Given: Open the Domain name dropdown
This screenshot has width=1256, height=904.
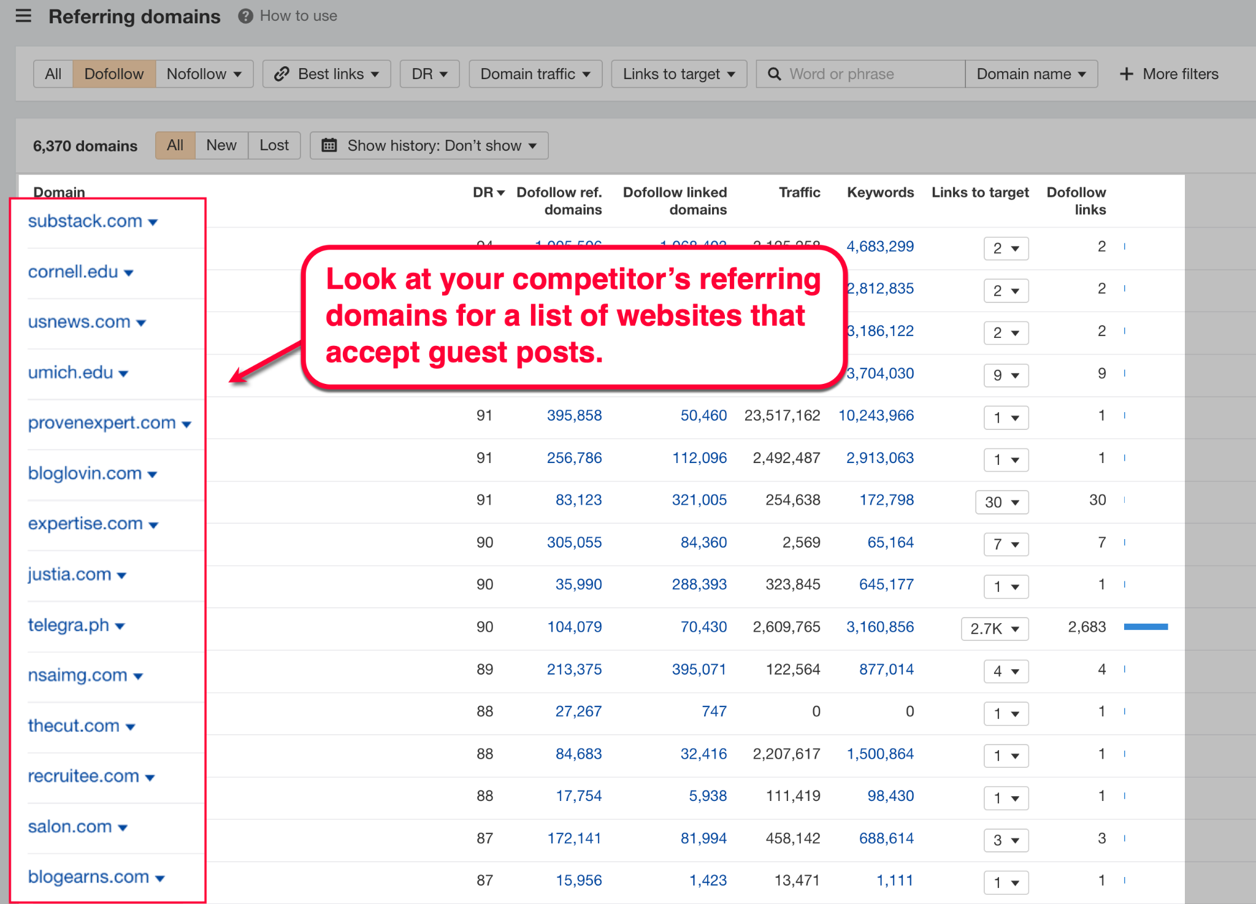Looking at the screenshot, I should (1032, 74).
